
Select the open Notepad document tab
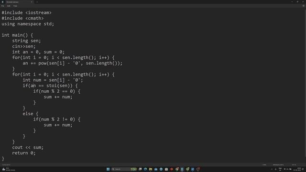pyautogui.click(x=17, y=2)
